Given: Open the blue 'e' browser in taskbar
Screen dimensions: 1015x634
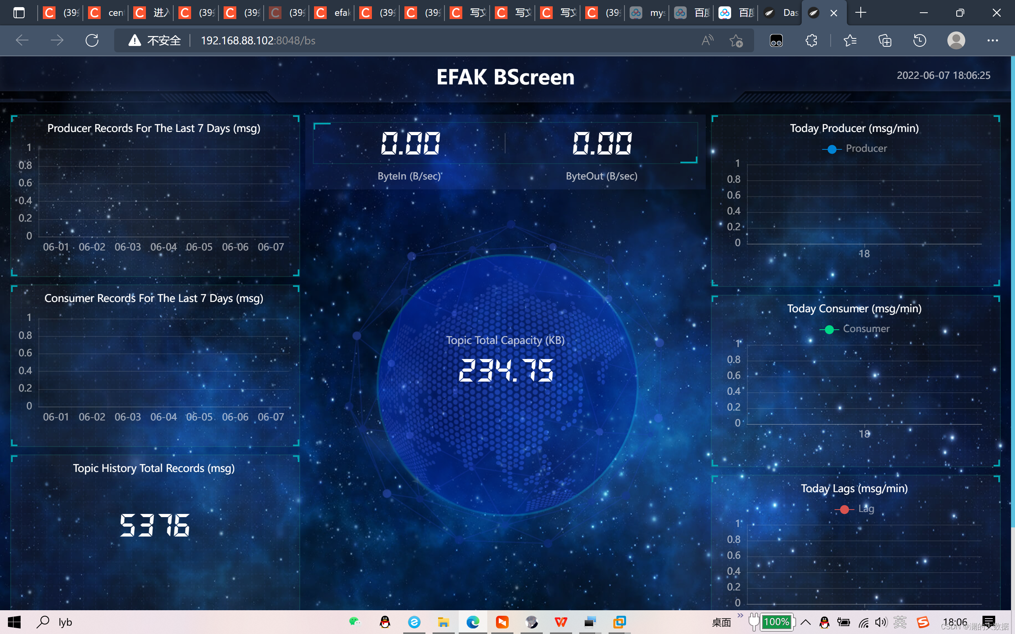Looking at the screenshot, I should pos(414,622).
